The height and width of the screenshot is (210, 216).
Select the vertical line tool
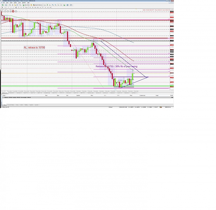pos(8,7)
